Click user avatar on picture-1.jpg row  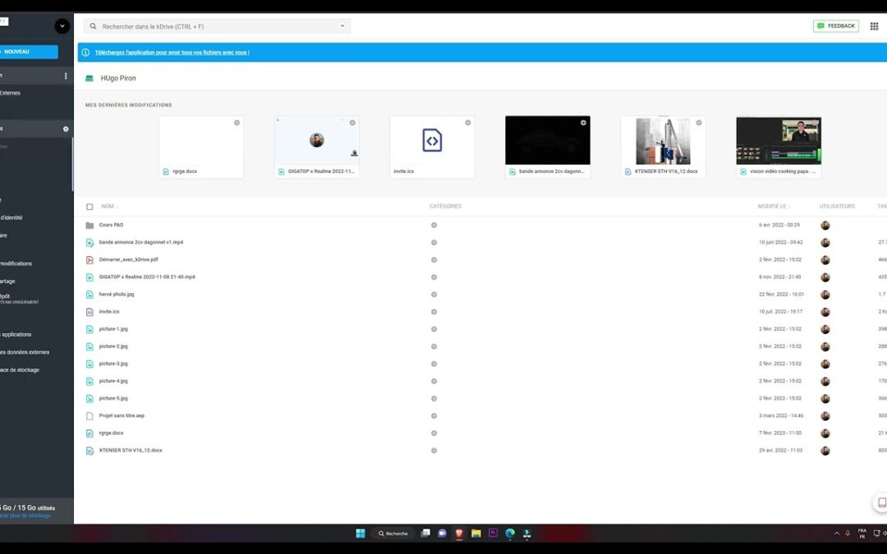(825, 329)
